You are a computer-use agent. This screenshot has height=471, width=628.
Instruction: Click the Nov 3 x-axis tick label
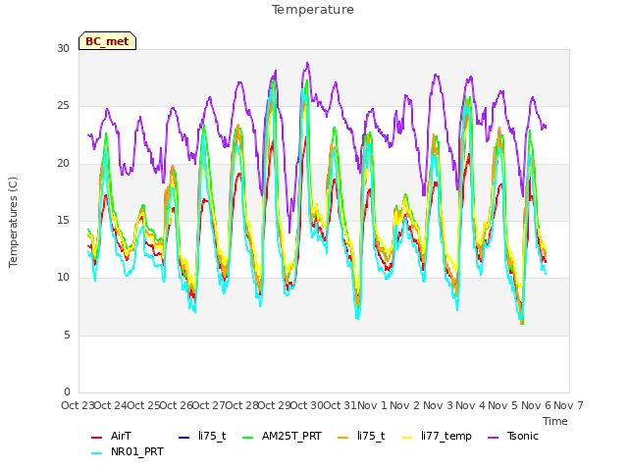[x=438, y=405]
